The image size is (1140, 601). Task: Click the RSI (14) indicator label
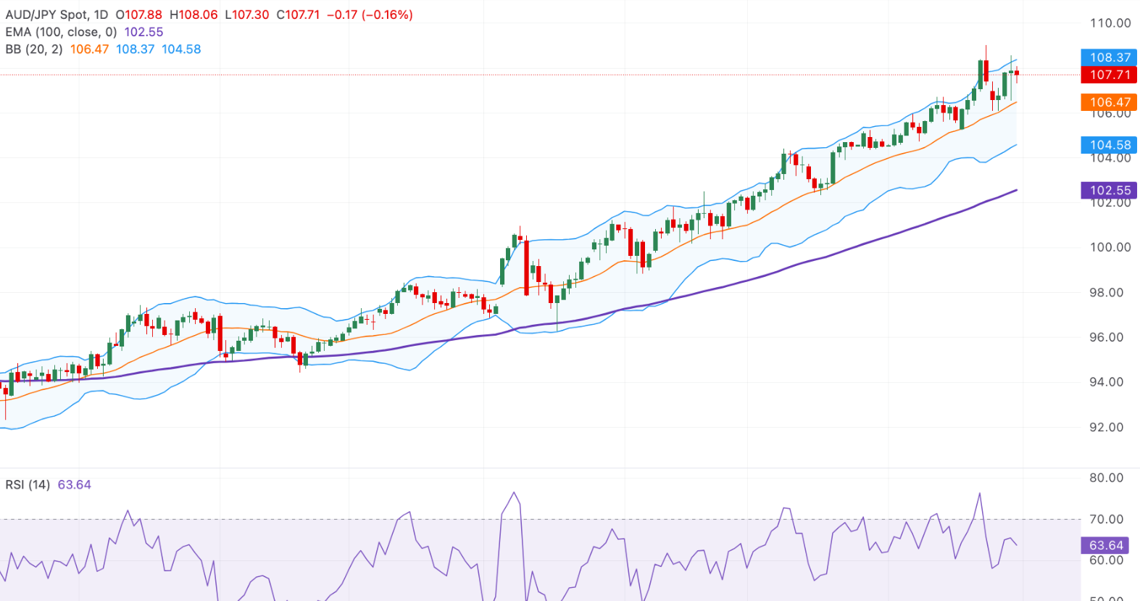28,484
